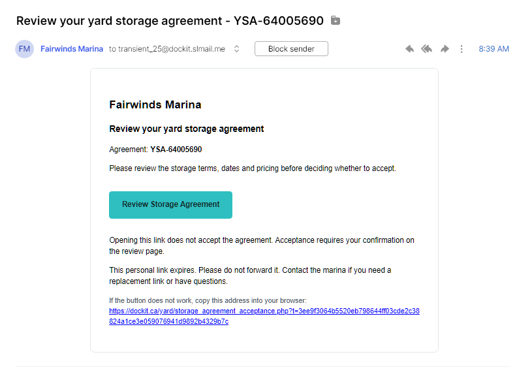Image resolution: width=517 pixels, height=378 pixels.
Task: Click the email subject title text
Action: [170, 21]
